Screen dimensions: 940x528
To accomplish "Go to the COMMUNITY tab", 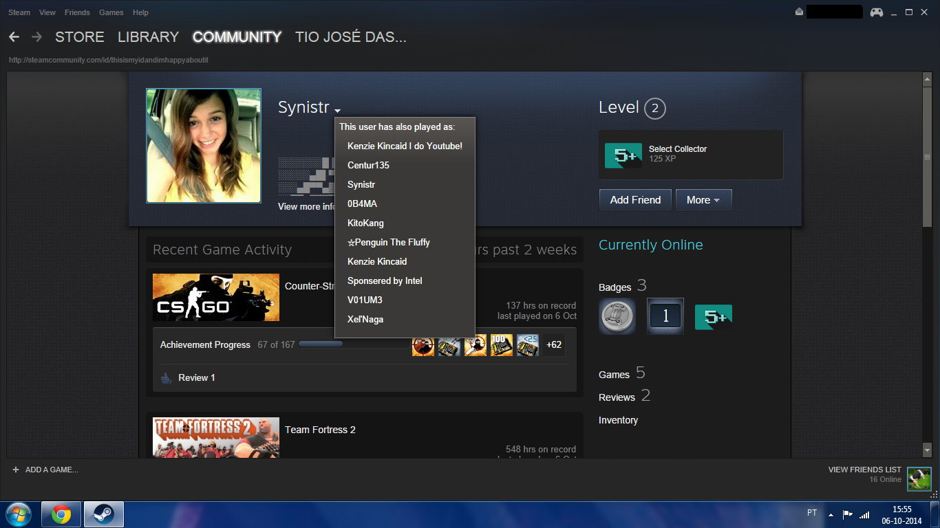I will tap(237, 37).
